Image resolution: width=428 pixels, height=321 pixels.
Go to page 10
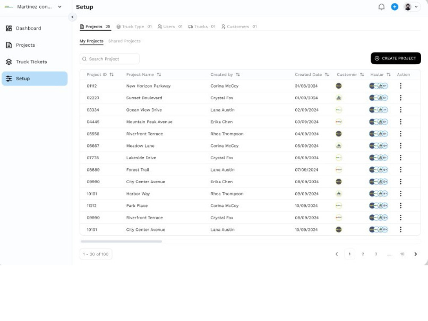click(x=402, y=254)
